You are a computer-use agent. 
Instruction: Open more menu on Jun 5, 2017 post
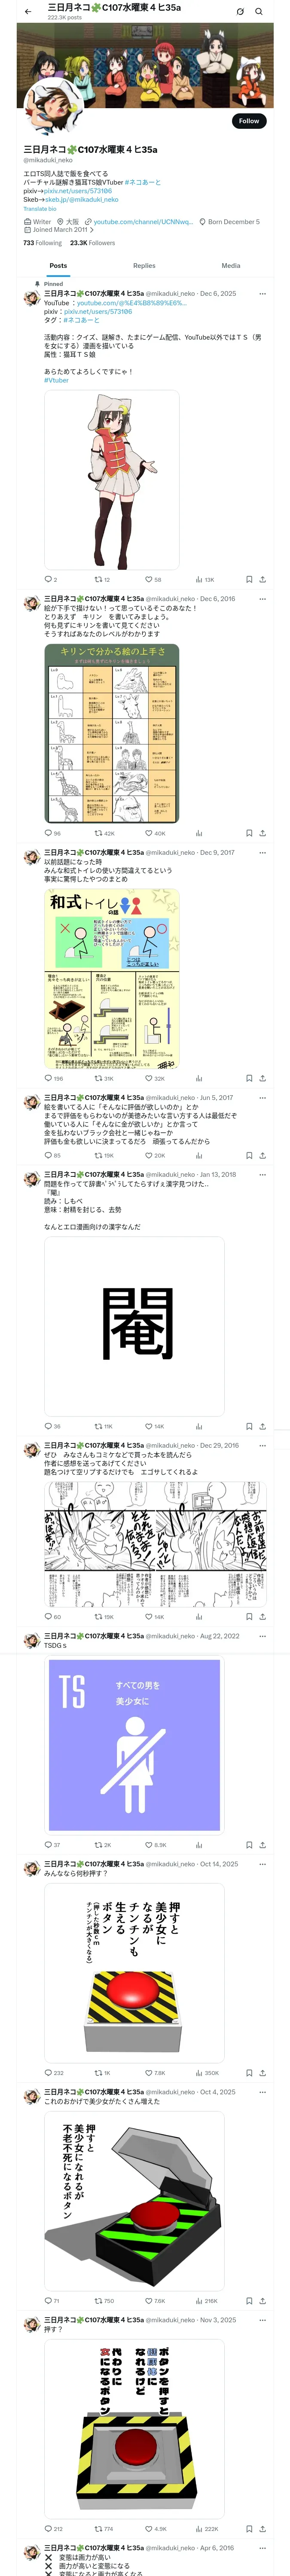(263, 1098)
